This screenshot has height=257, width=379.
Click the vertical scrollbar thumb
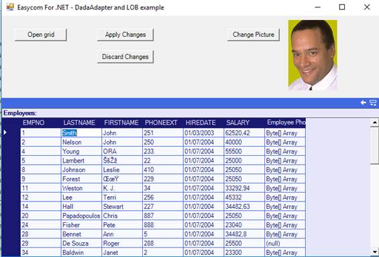click(x=374, y=146)
